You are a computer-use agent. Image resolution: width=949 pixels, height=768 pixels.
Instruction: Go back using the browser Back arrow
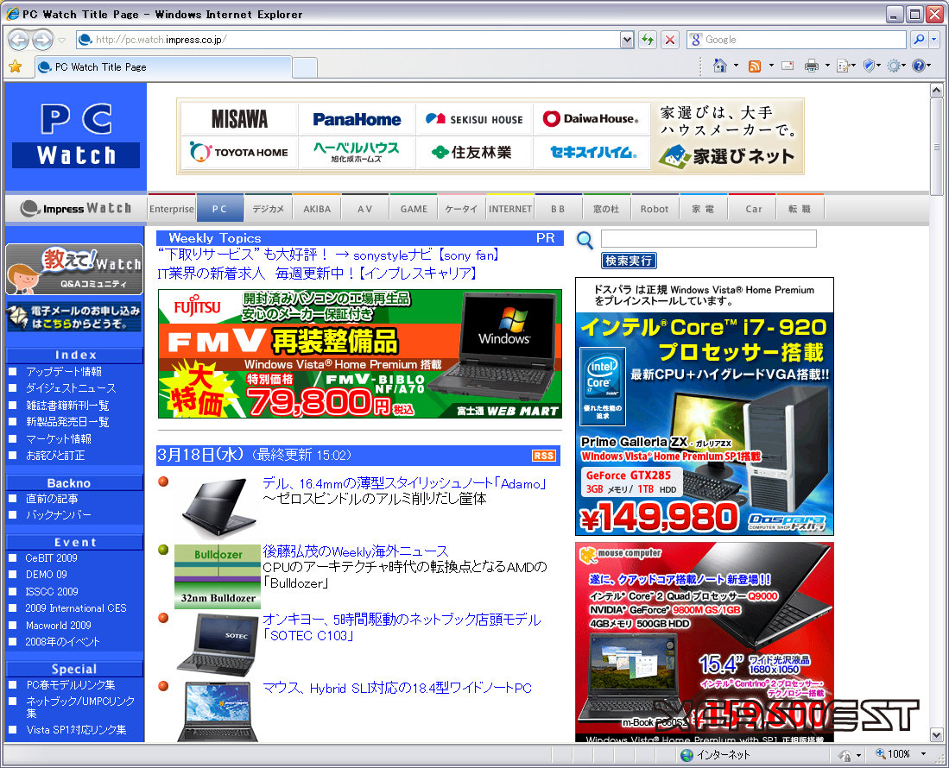[x=19, y=40]
